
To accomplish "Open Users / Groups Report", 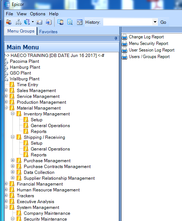I will point(149,57).
